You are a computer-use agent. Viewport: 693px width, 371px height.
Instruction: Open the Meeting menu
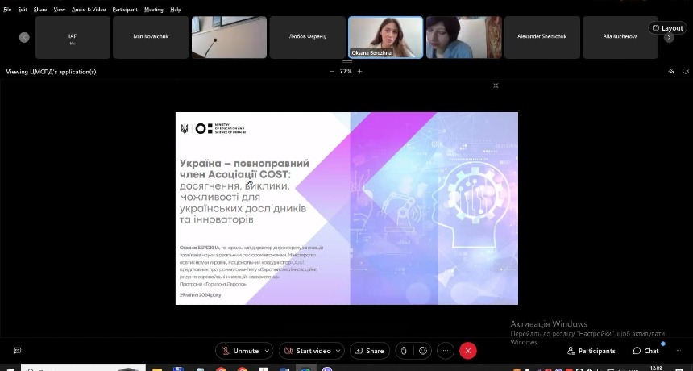(x=153, y=10)
